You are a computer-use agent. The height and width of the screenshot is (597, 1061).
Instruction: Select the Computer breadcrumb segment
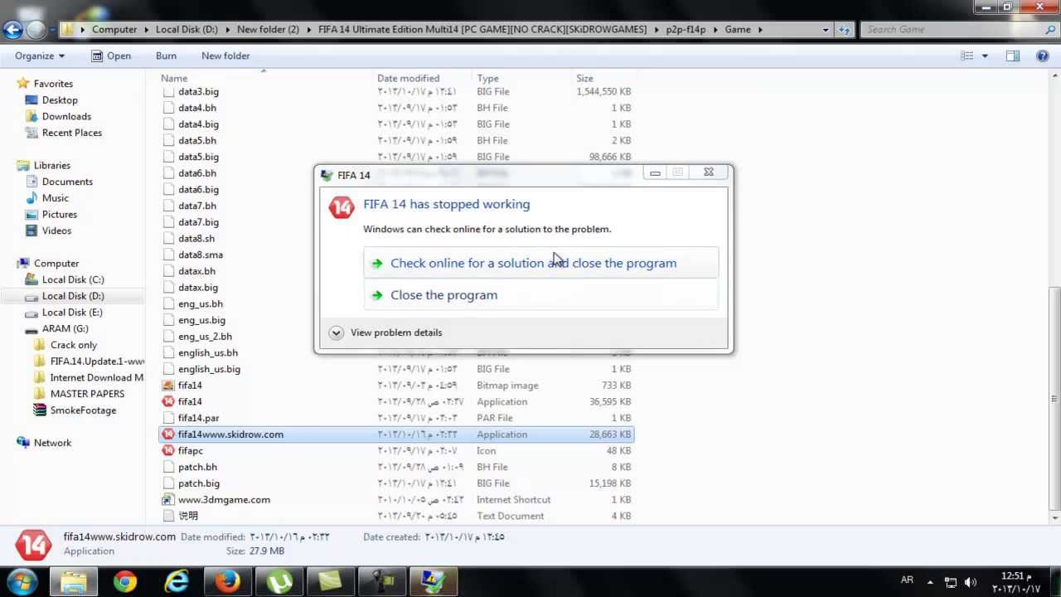pyautogui.click(x=114, y=29)
